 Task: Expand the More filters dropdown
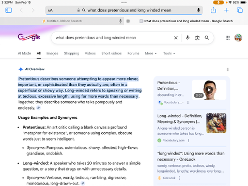tap(151, 53)
